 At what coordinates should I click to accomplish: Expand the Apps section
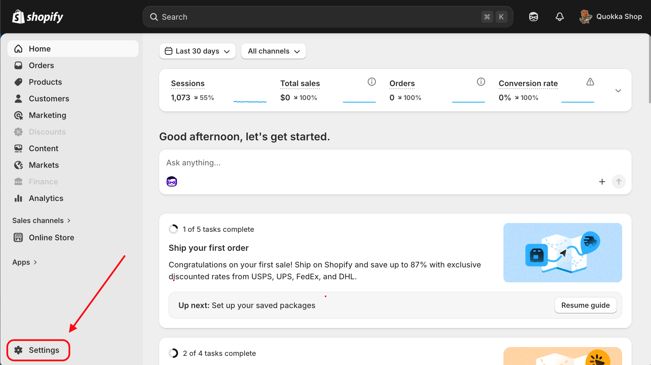click(25, 262)
